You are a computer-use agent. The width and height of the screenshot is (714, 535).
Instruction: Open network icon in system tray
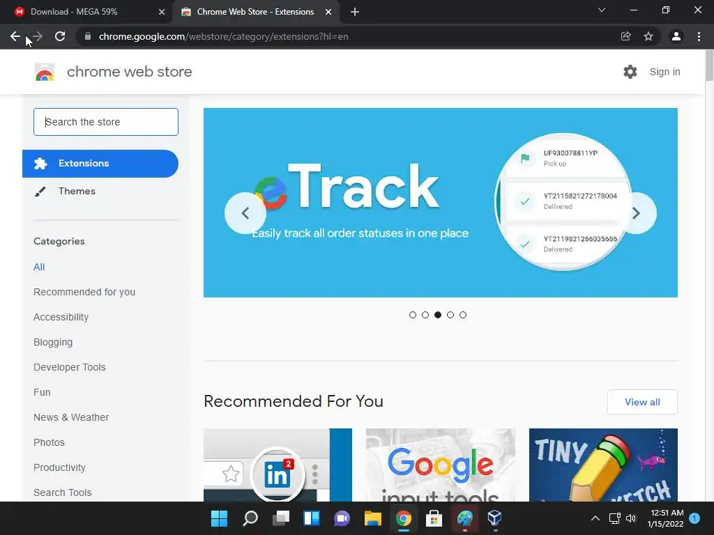click(x=615, y=518)
